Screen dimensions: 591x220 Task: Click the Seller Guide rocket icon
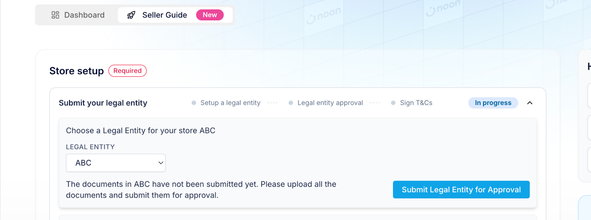[x=131, y=15]
